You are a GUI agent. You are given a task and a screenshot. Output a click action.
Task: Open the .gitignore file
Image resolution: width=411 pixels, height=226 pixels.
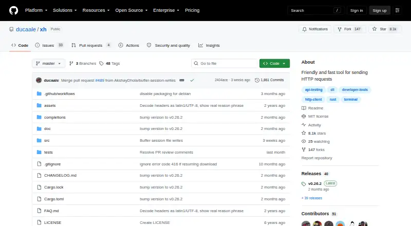[x=52, y=164]
